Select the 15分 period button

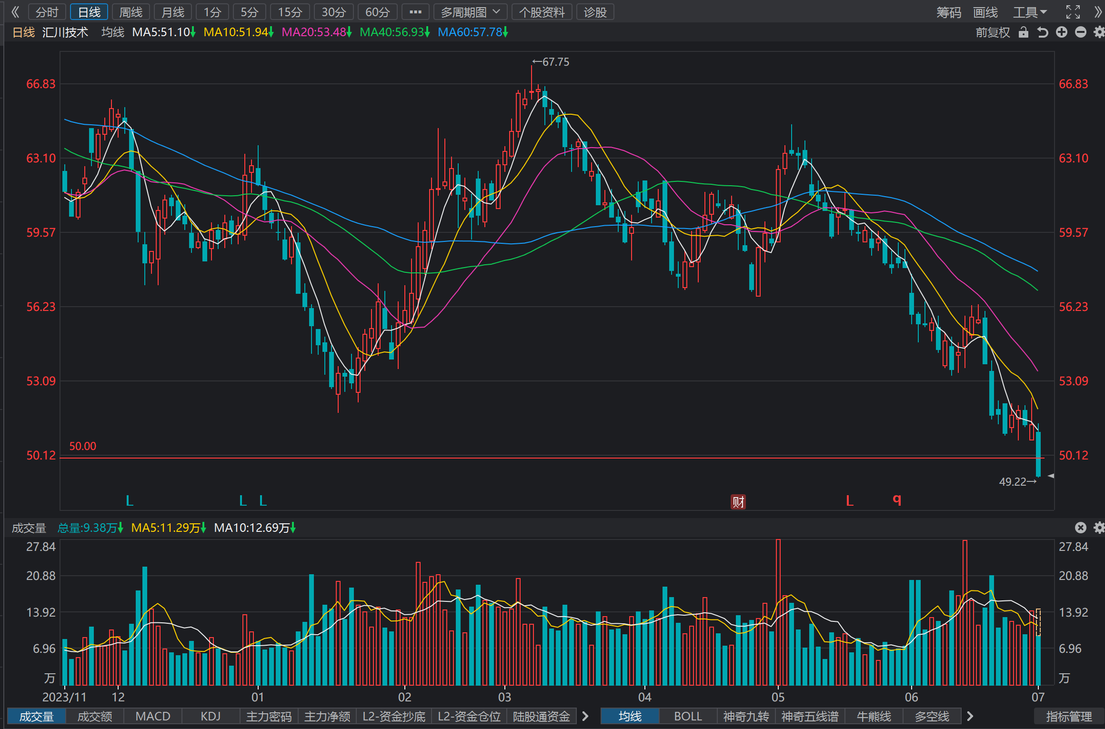(x=290, y=12)
